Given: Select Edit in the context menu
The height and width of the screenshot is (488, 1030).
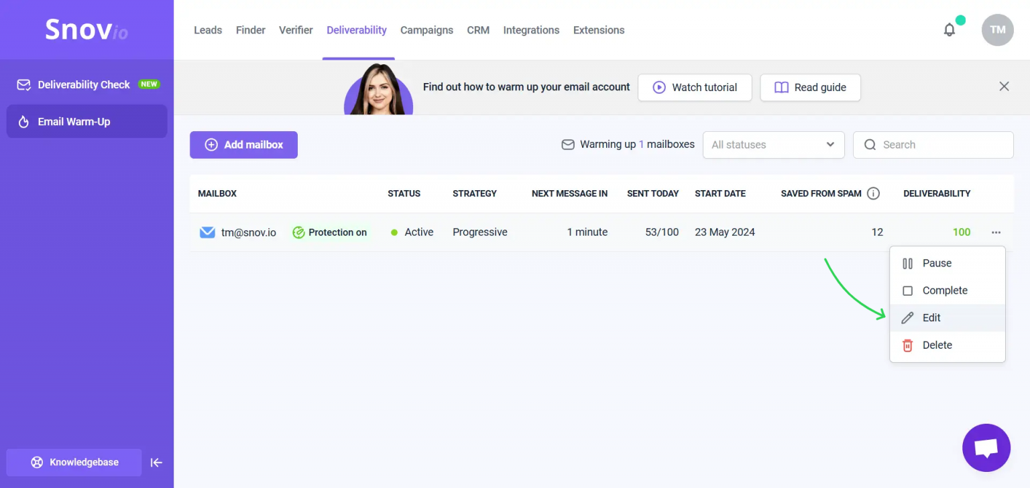Looking at the screenshot, I should coord(947,318).
